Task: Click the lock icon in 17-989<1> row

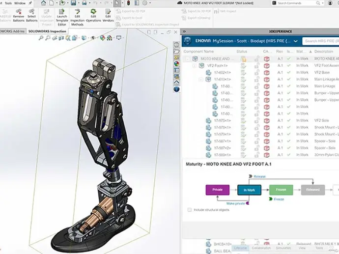Action: tap(256, 155)
